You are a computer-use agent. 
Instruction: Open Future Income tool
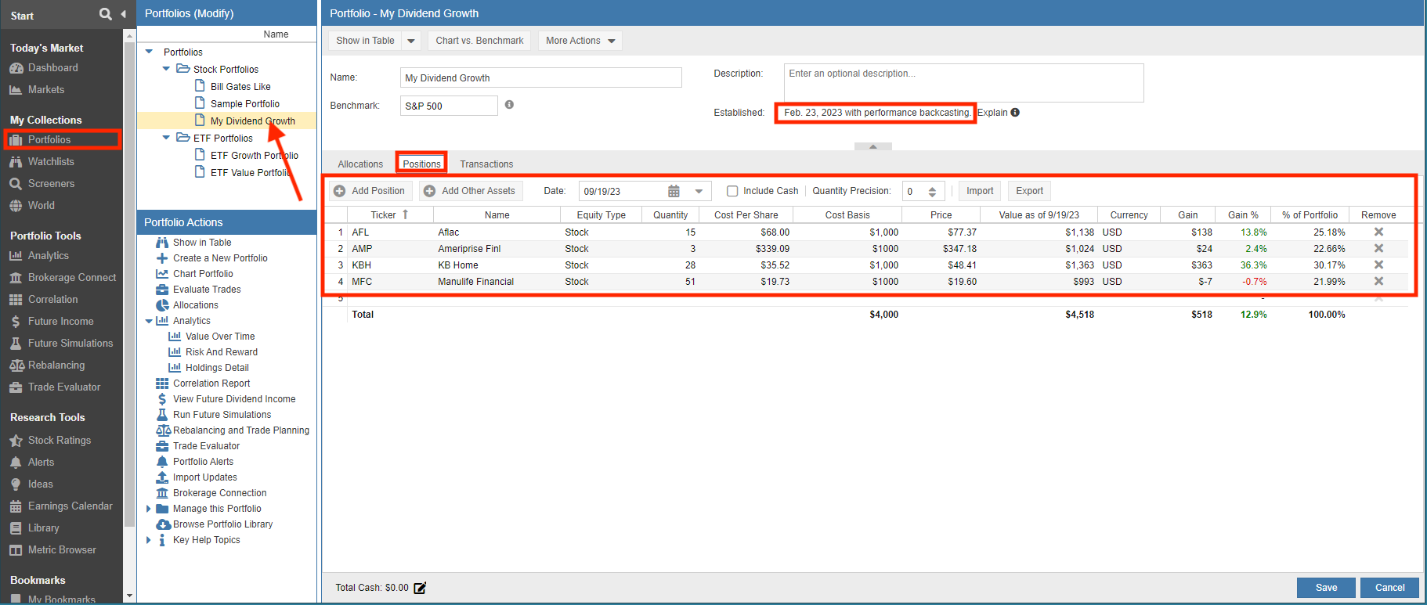pyautogui.click(x=60, y=322)
